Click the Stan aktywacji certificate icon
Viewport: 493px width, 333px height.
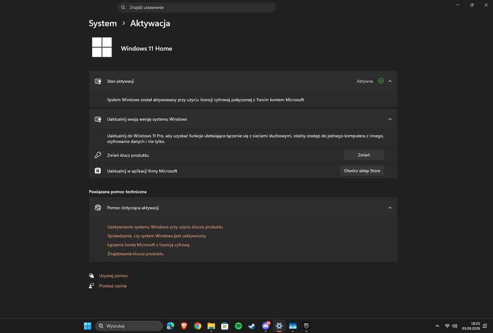(x=98, y=81)
